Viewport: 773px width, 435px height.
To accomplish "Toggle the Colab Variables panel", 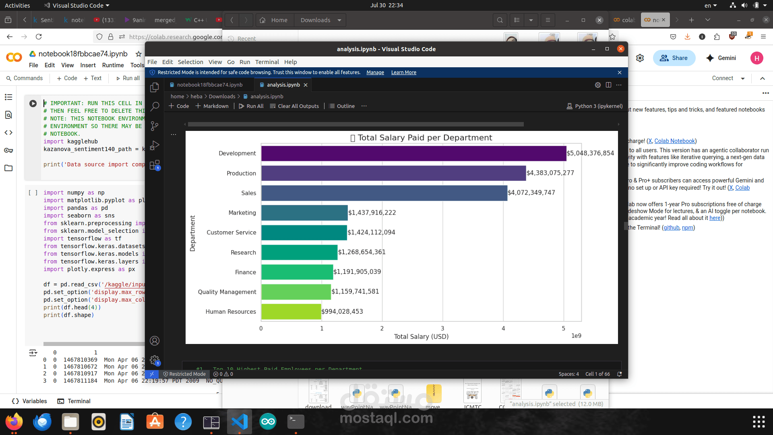I will point(29,401).
